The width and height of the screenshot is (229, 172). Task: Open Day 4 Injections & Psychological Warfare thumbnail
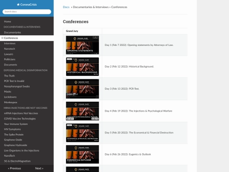[x=82, y=111]
